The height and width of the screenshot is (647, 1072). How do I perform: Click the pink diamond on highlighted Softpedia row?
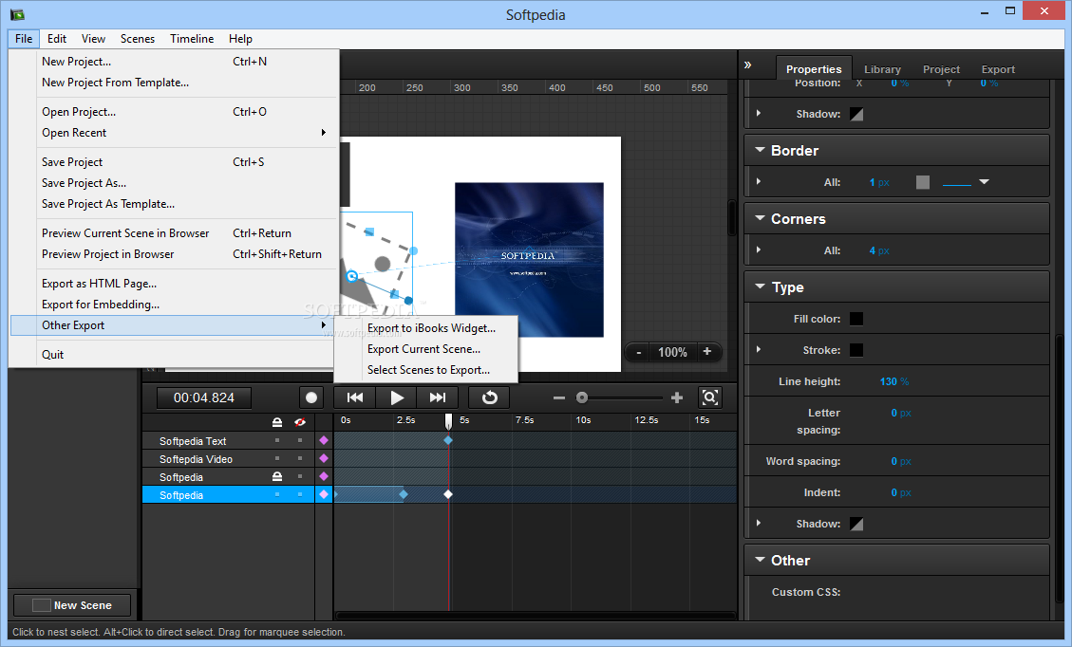click(x=324, y=494)
